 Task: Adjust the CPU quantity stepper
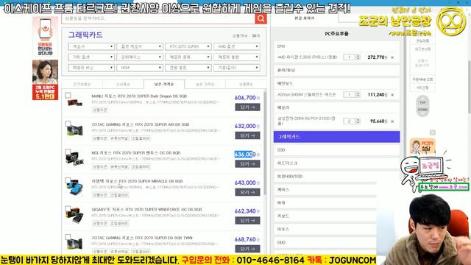click(358, 57)
